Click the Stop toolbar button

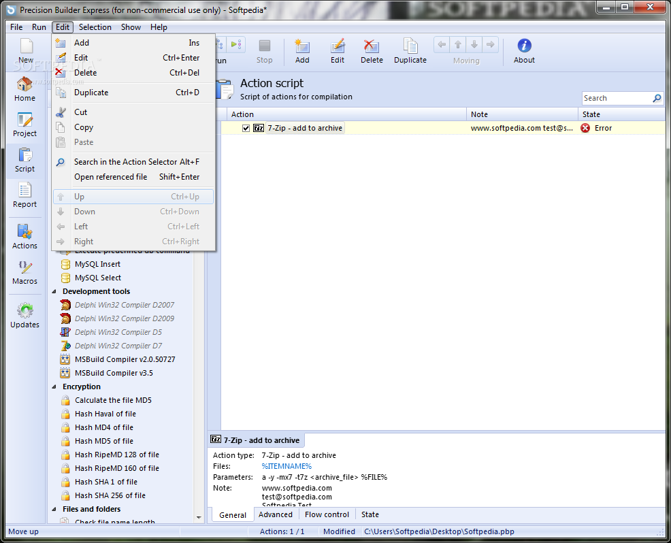coord(265,52)
